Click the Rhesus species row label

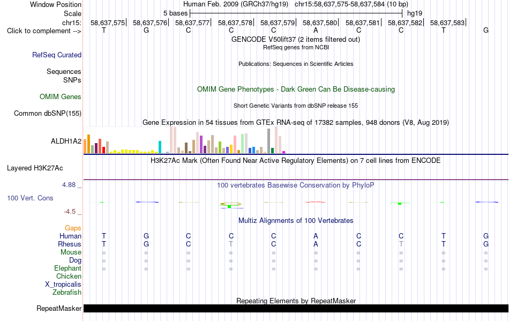pos(70,244)
